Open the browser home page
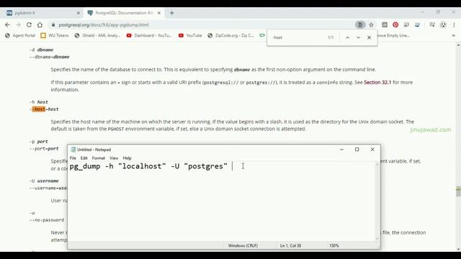The height and width of the screenshot is (259, 461). (x=40, y=25)
